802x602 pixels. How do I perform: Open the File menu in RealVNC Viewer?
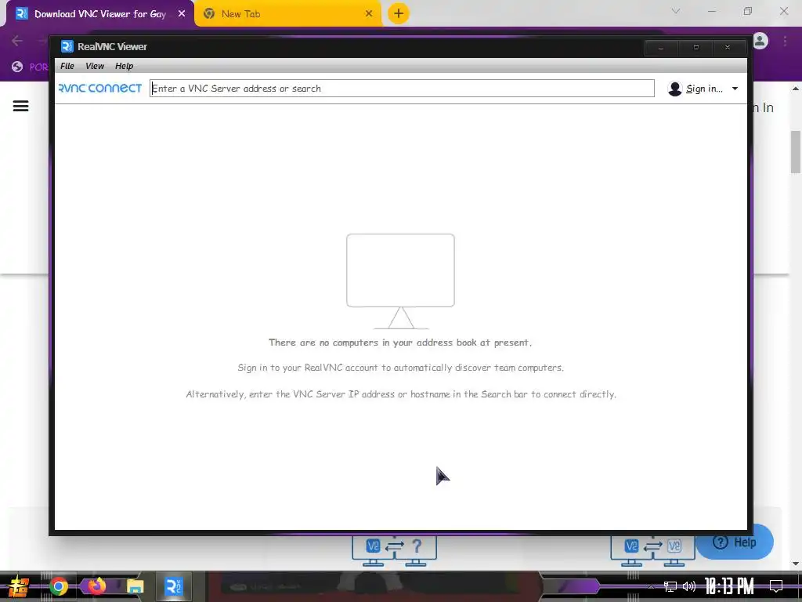coord(67,66)
